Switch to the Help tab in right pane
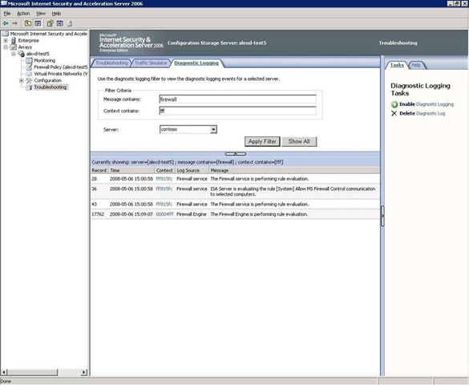This screenshot has height=385, width=469. pyautogui.click(x=416, y=65)
